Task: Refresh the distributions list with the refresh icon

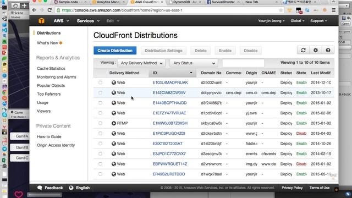Action: tap(303, 50)
